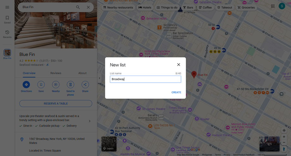Click the Send Product Feedback link

pyautogui.click(x=244, y=155)
